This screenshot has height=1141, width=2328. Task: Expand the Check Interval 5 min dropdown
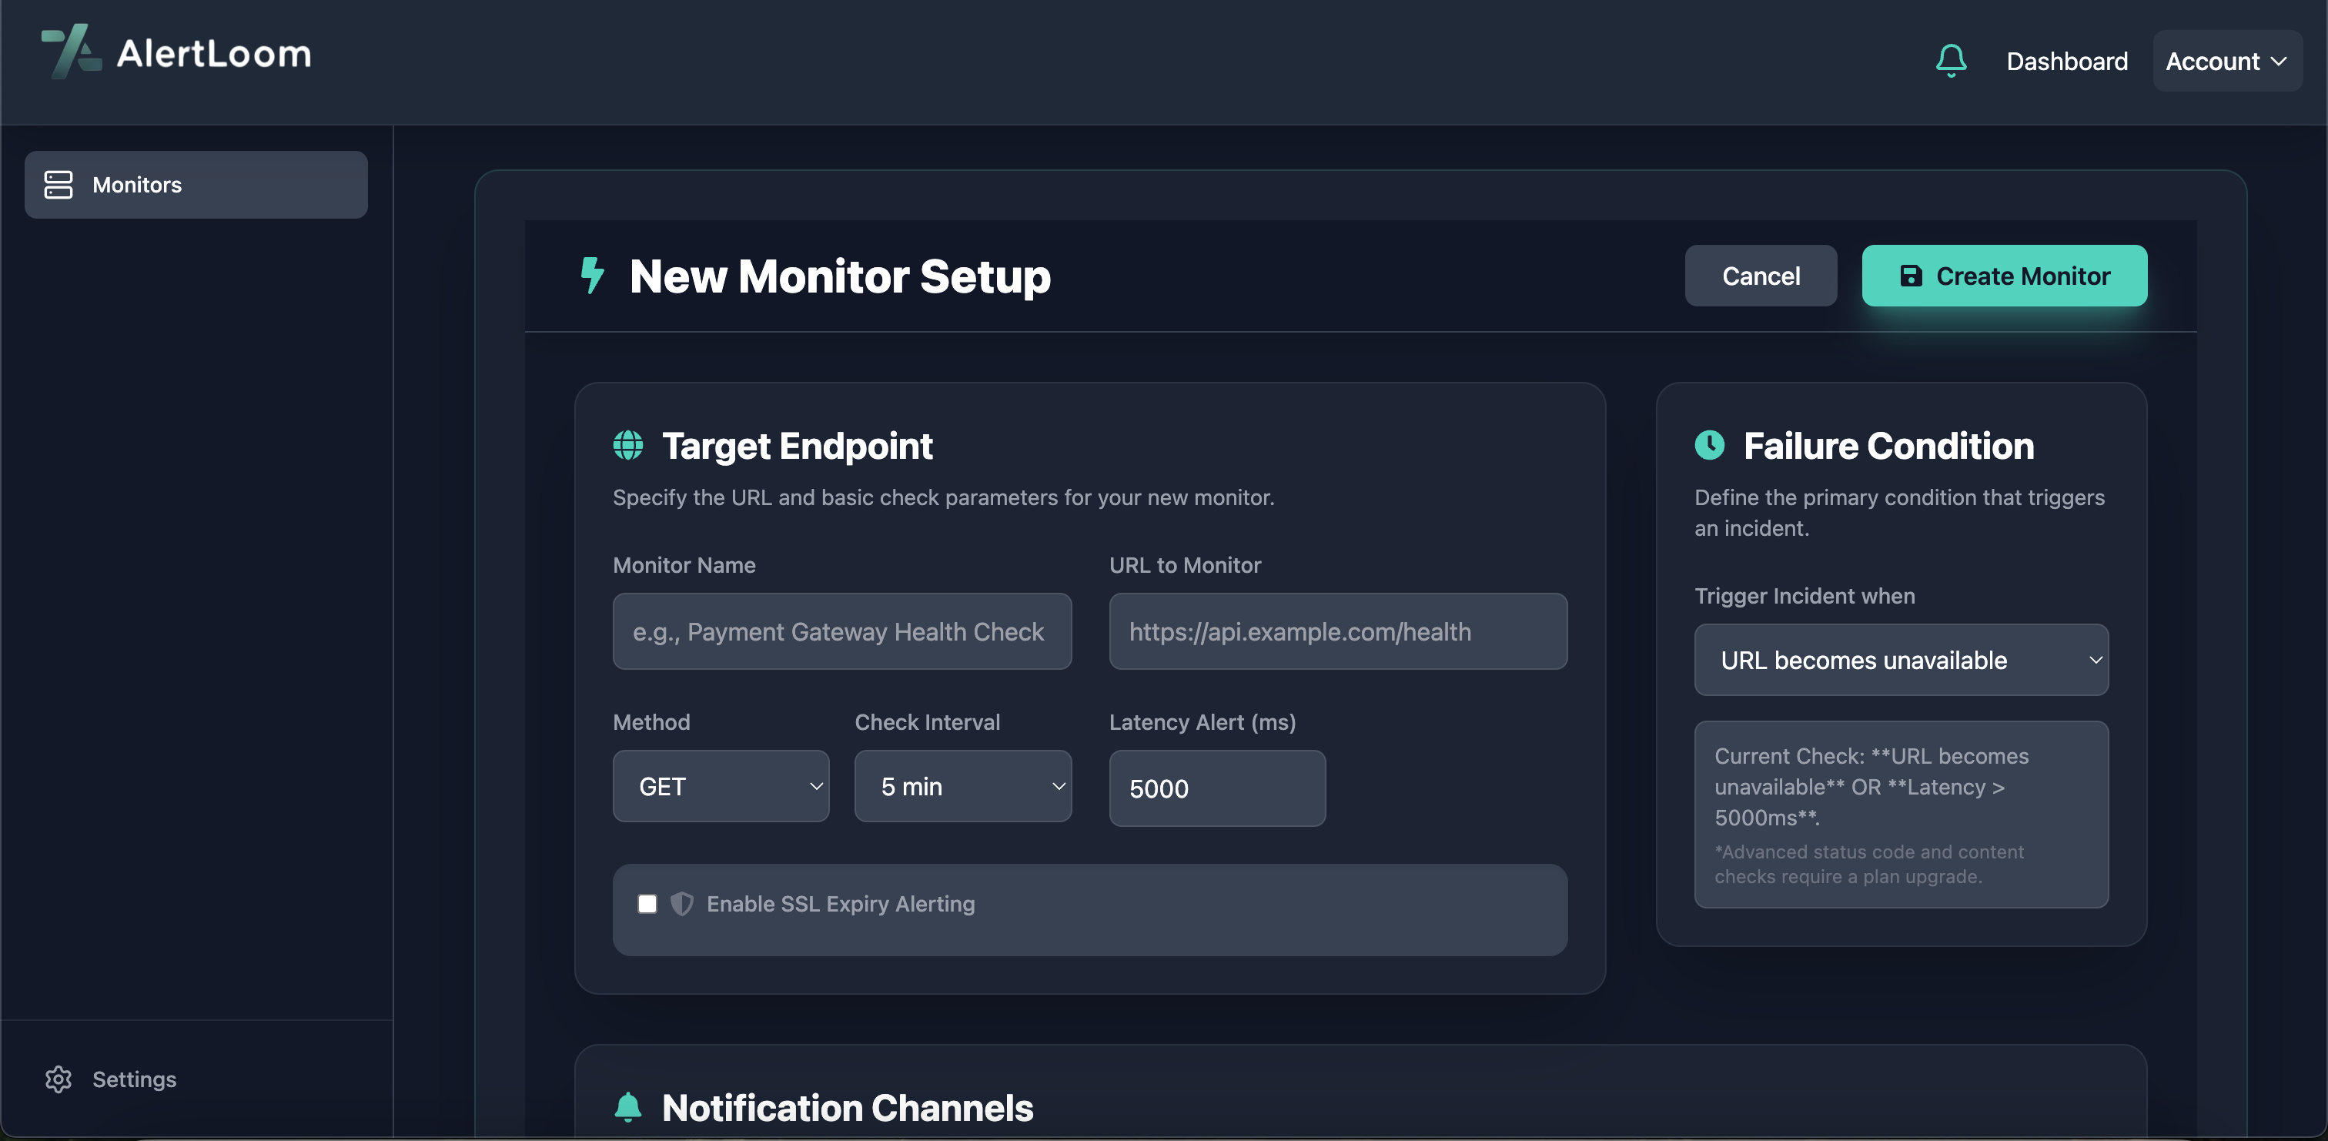962,785
